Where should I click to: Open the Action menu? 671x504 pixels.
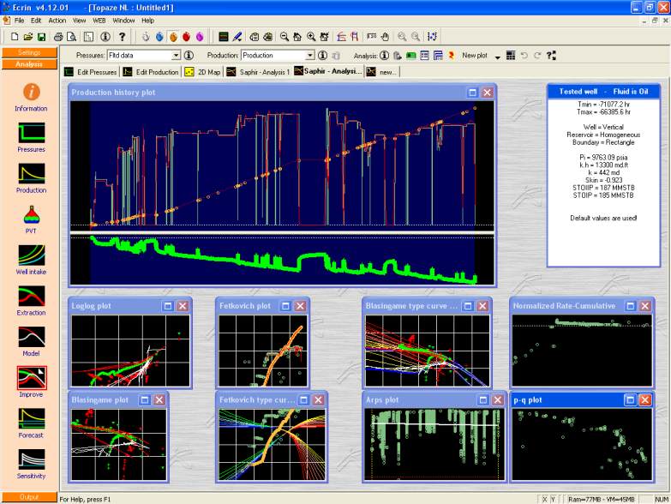click(x=57, y=20)
